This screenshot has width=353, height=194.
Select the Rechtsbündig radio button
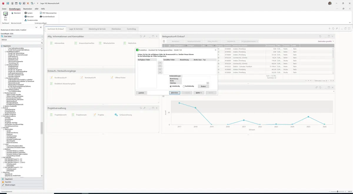184,86
